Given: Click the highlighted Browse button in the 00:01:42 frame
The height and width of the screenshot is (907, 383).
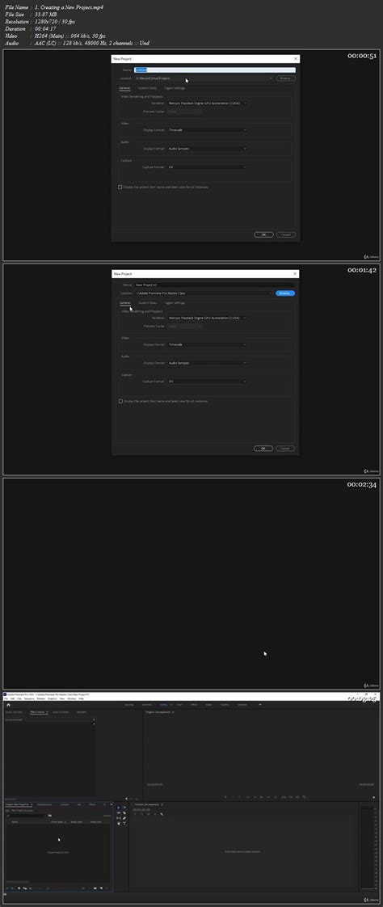Looking at the screenshot, I should tap(285, 293).
